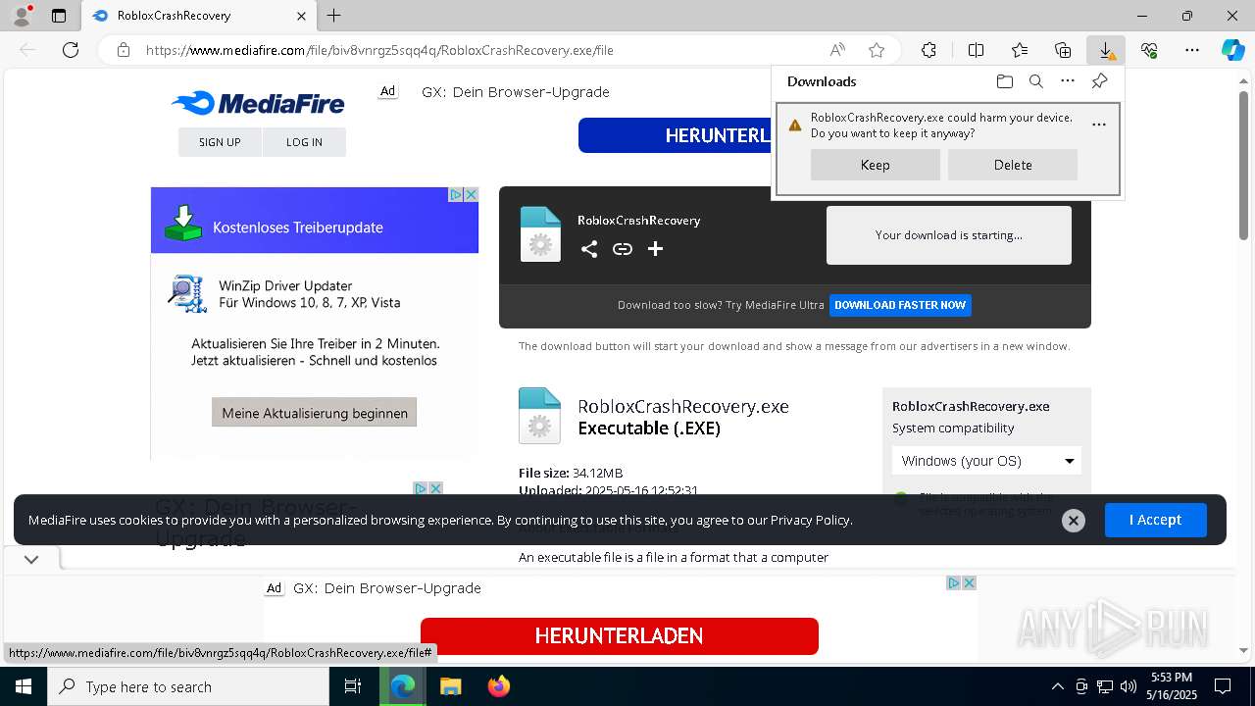1255x706 pixels.
Task: Click blue HERUNTERLADEN ad button at top
Action: pos(675,135)
